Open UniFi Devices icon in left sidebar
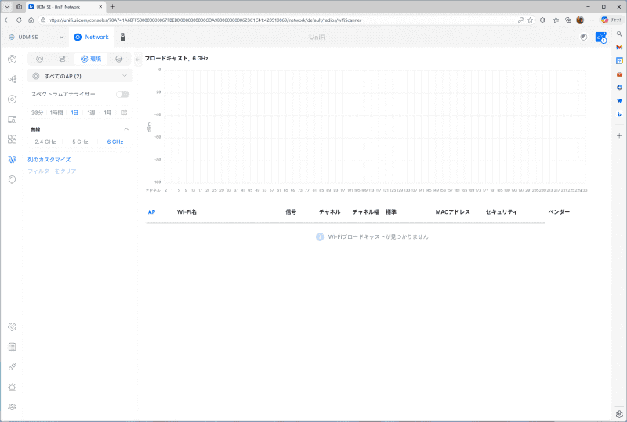Screen dimensions: 627x422 [x=12, y=99]
